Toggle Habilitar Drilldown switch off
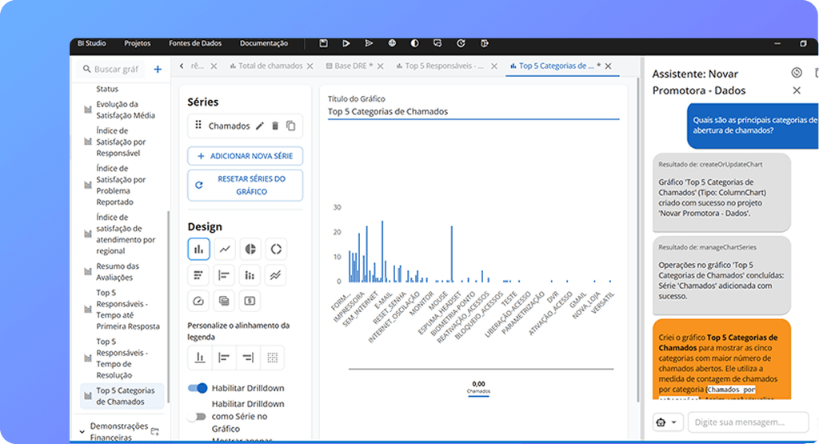 click(198, 388)
